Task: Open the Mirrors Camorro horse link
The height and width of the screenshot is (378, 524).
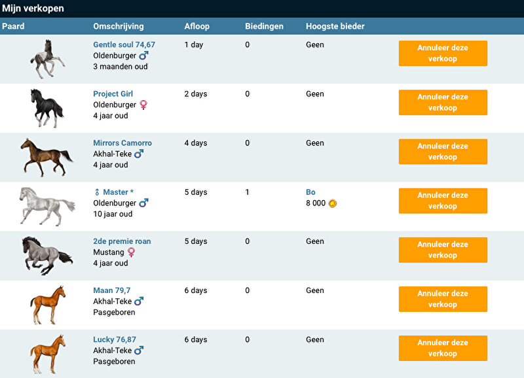Action: coord(122,143)
